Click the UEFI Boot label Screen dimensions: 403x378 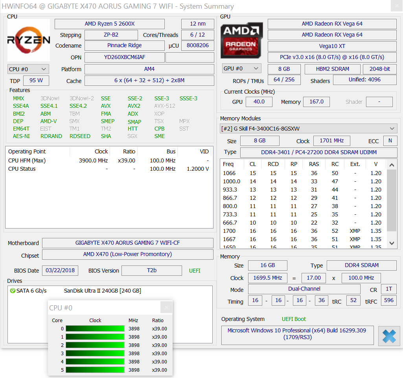pyautogui.click(x=294, y=319)
